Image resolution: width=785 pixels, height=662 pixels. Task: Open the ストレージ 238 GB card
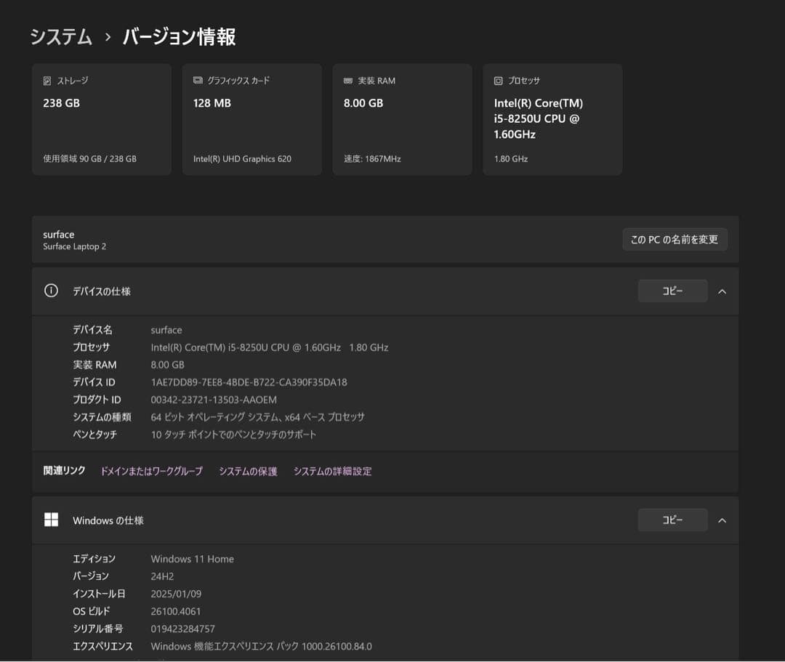click(x=102, y=119)
